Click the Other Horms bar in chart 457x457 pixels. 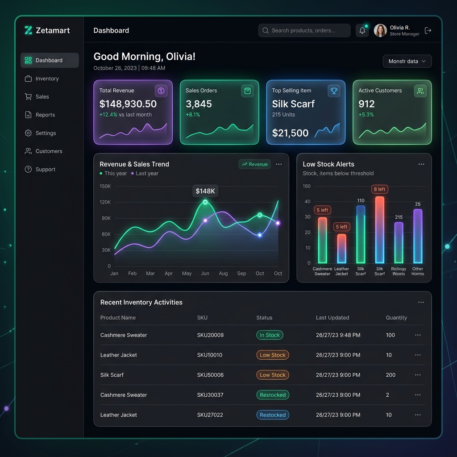418,236
